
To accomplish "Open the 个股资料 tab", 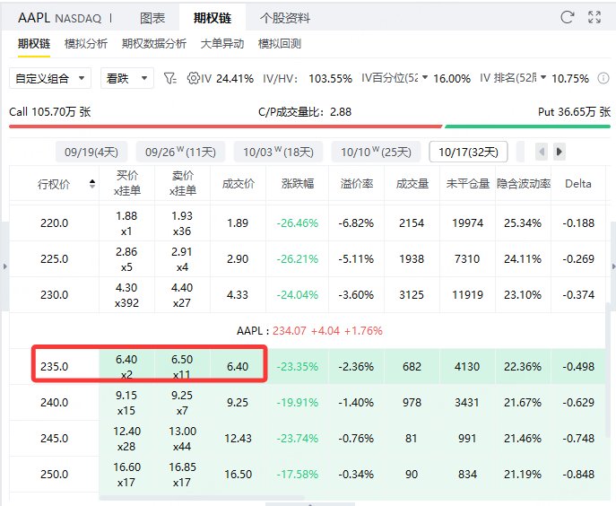I will [285, 18].
